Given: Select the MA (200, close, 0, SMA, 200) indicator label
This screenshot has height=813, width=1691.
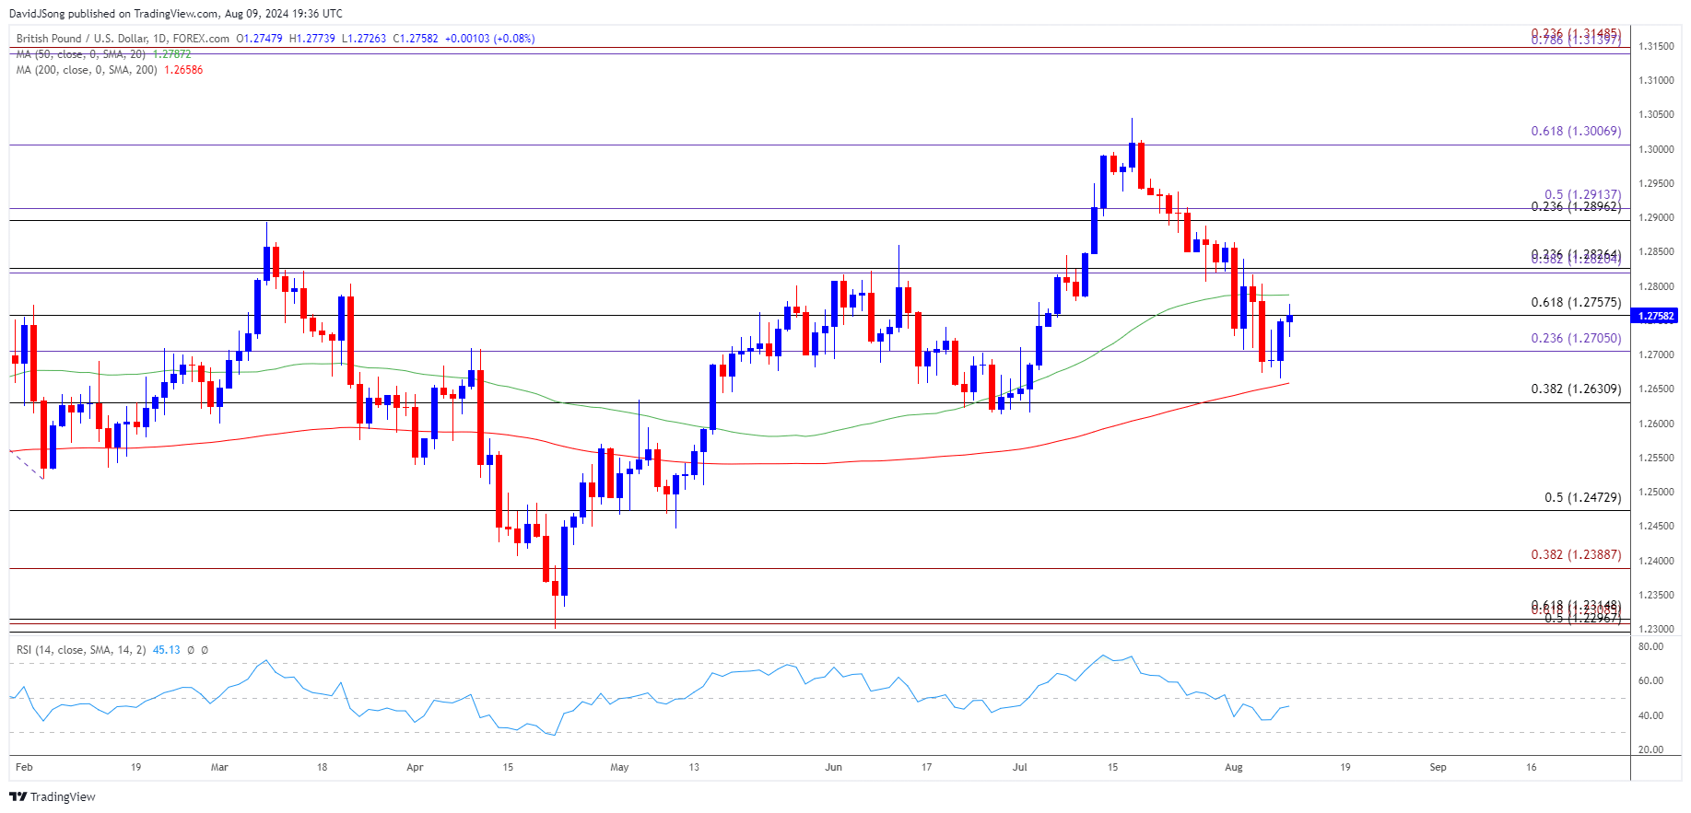Looking at the screenshot, I should (87, 70).
